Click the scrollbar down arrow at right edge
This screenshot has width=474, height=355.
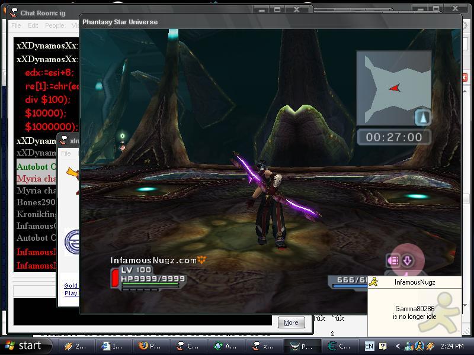(465, 305)
